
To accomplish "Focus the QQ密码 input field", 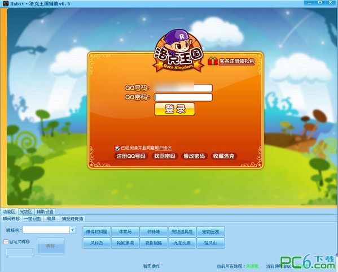I will 183,97.
